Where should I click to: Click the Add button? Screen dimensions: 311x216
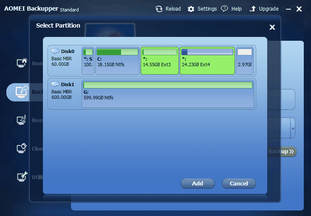pos(198,183)
